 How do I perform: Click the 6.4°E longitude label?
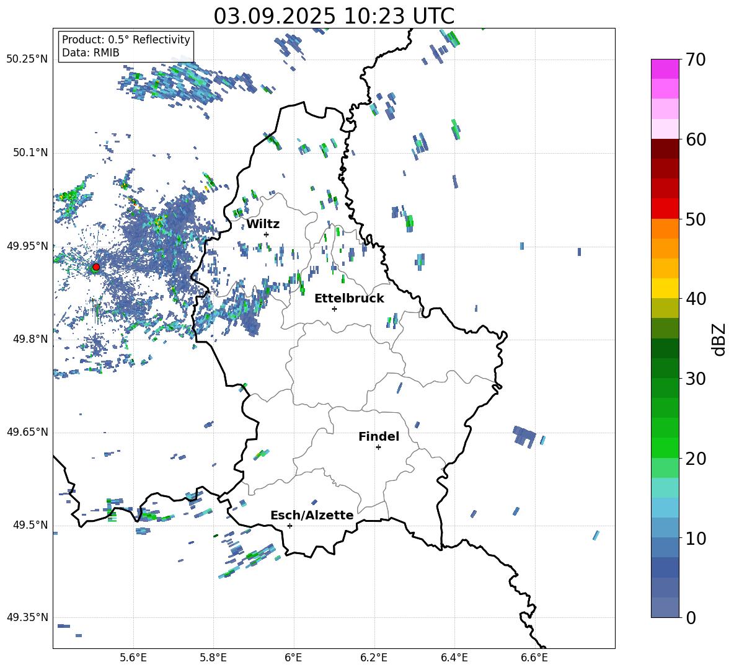(x=454, y=658)
